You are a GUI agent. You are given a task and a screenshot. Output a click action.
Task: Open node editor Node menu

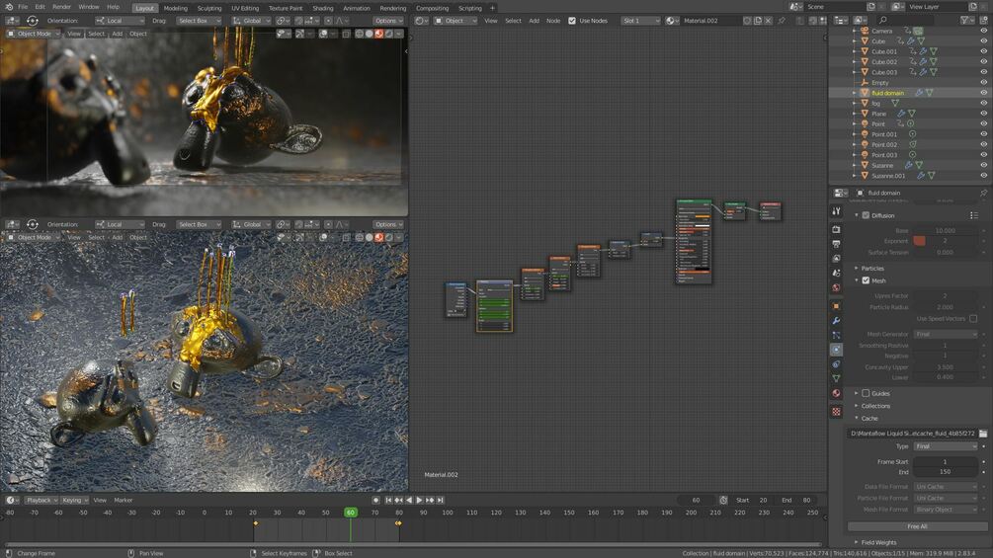click(553, 20)
